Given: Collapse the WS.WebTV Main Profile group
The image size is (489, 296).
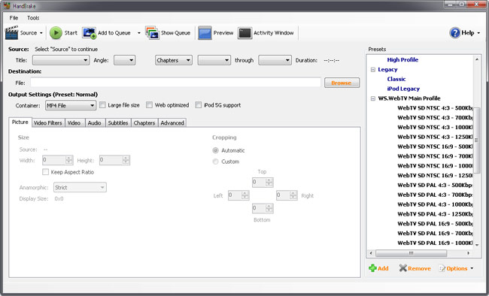Looking at the screenshot, I should [x=372, y=98].
